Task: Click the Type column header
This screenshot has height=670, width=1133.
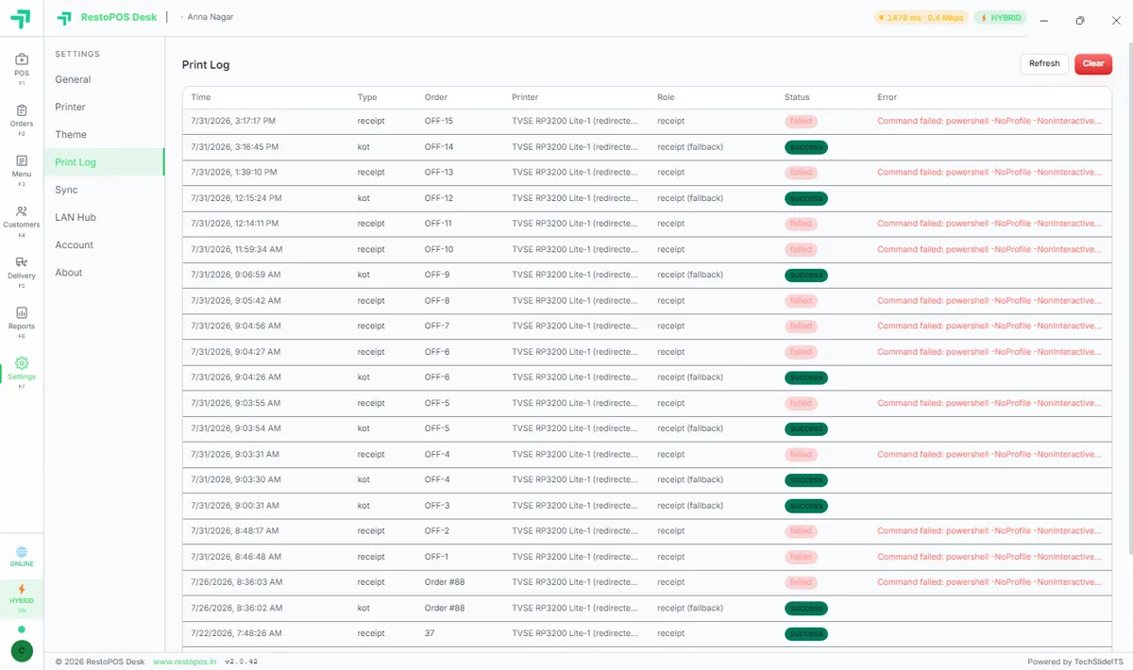Action: click(367, 97)
